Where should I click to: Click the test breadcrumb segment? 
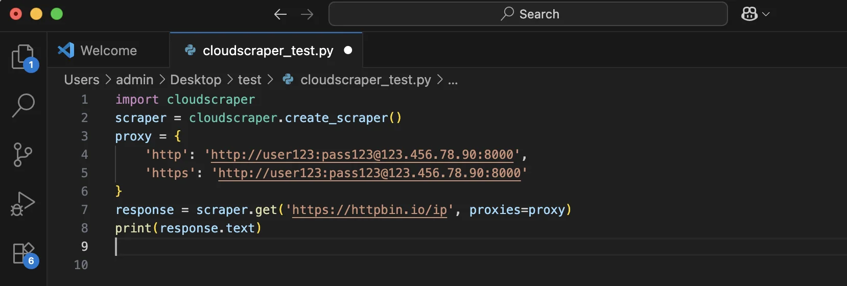[x=249, y=80]
